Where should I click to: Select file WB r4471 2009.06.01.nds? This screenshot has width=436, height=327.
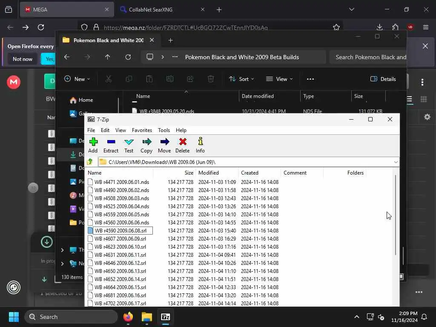pyautogui.click(x=121, y=182)
